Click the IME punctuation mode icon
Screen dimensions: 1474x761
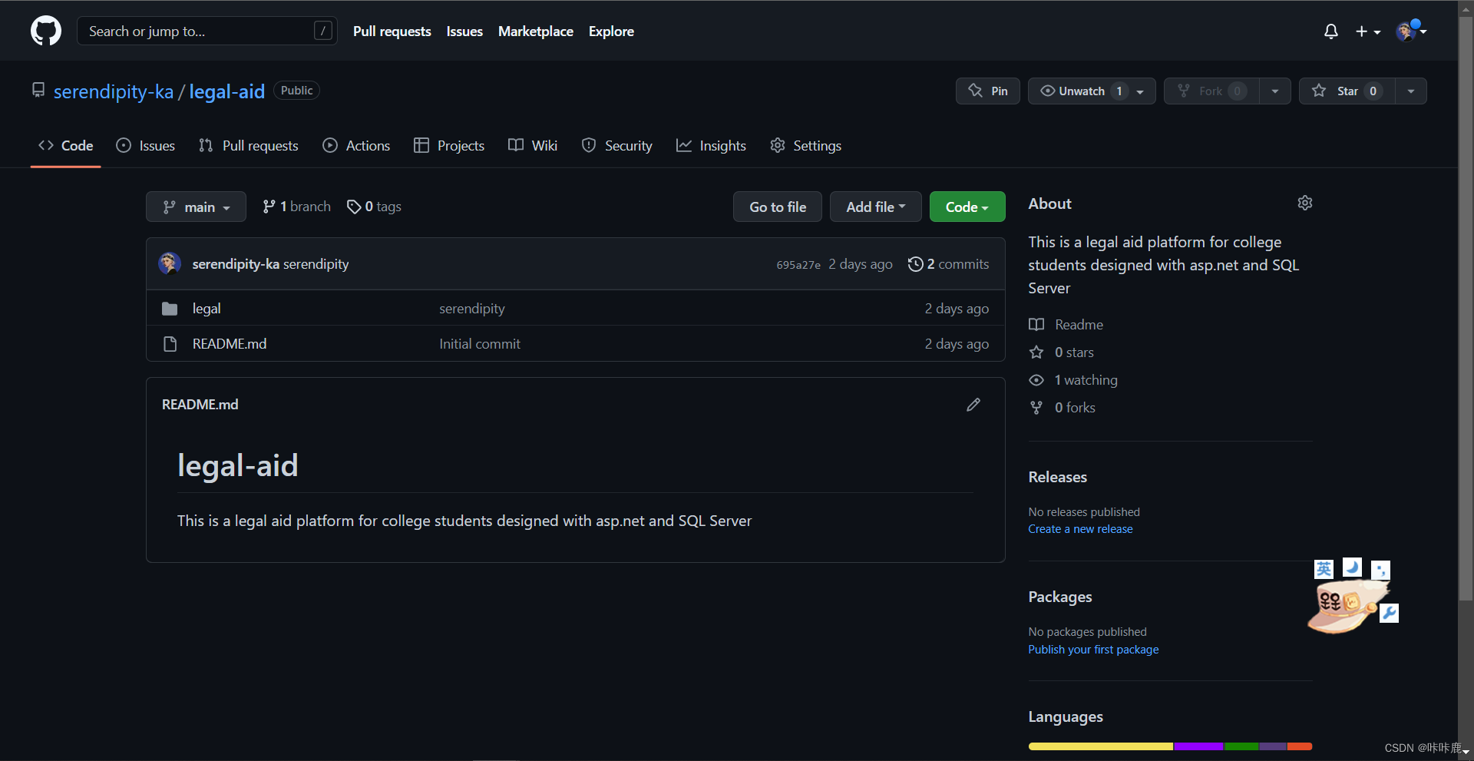(1380, 570)
